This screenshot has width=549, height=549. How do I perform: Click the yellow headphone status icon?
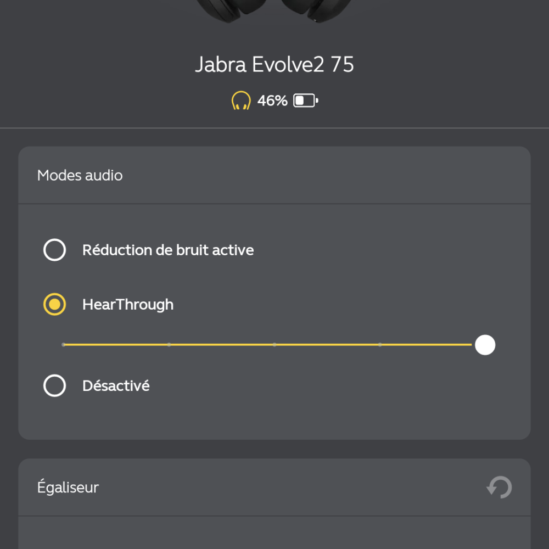pyautogui.click(x=241, y=100)
